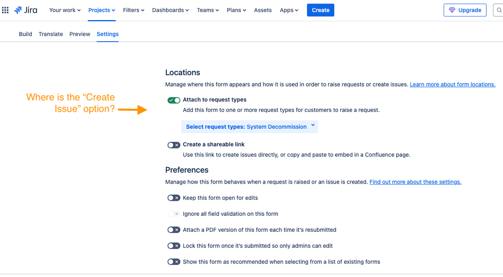Open the Translate tab
The width and height of the screenshot is (503, 277).
tap(51, 34)
